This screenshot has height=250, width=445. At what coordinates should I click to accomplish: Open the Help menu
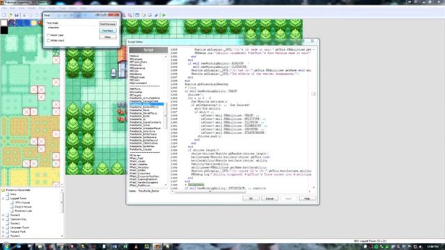pos(83,8)
